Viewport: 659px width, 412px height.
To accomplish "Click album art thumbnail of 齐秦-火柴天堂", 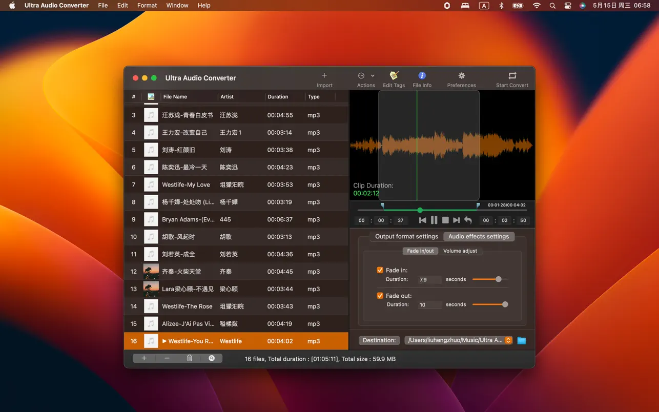I will click(151, 272).
